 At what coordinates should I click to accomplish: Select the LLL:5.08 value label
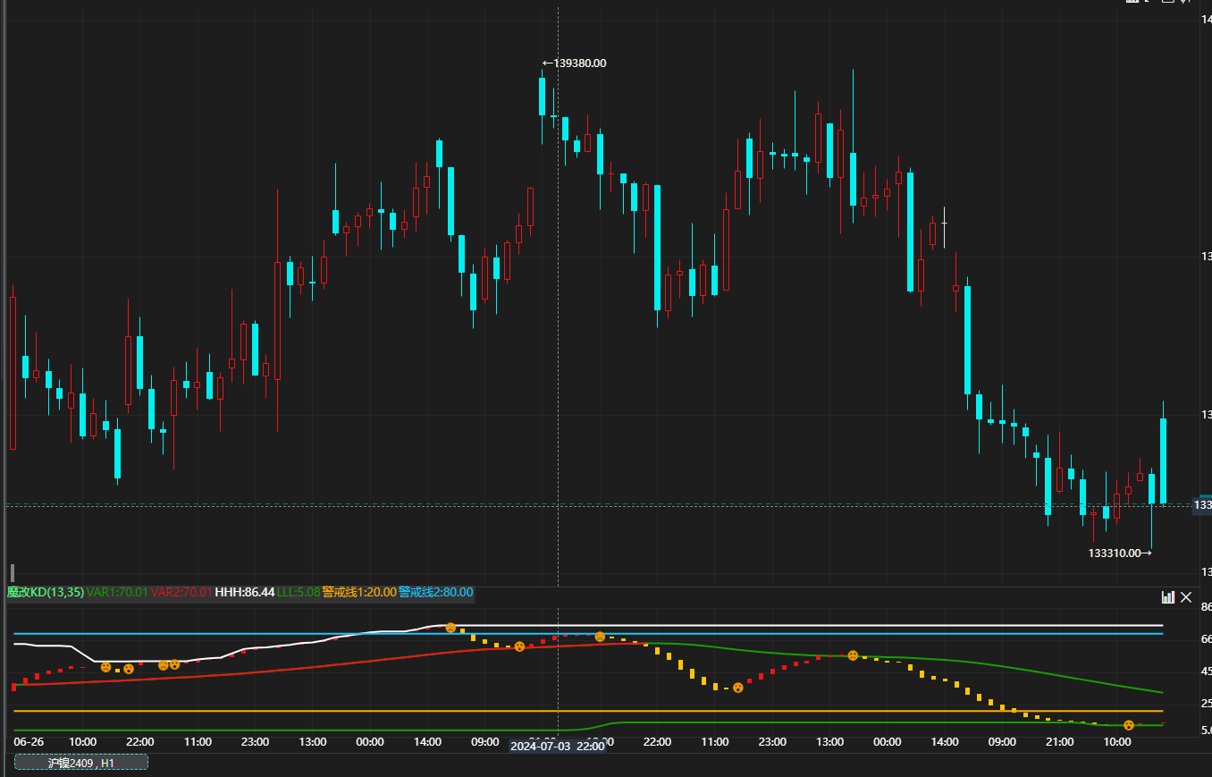click(x=299, y=592)
